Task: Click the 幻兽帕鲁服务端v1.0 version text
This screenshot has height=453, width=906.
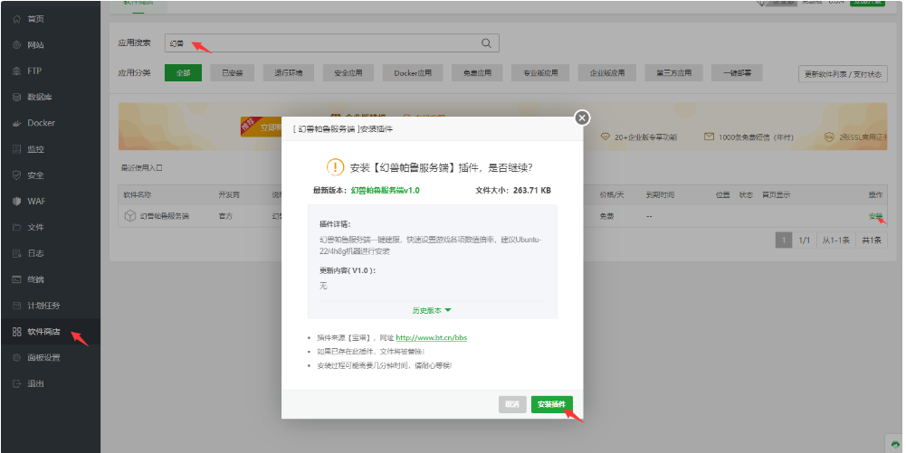Action: 386,191
